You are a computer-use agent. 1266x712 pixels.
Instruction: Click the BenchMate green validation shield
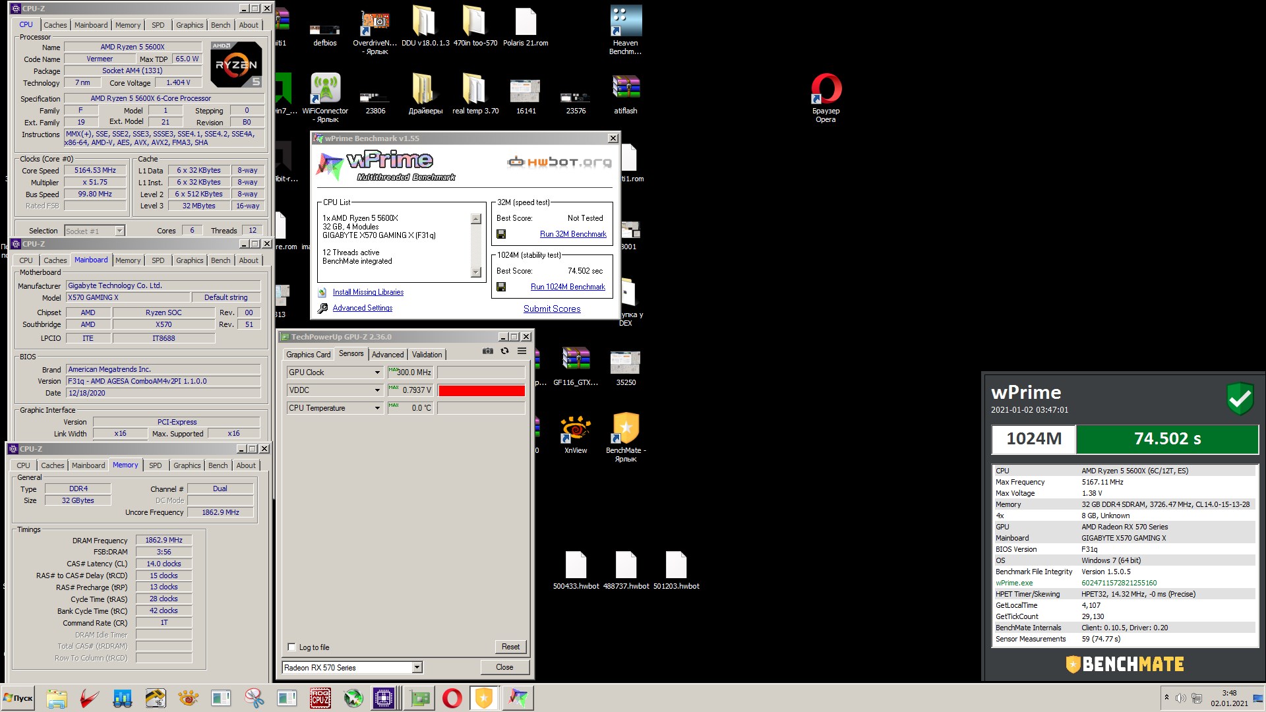[x=1240, y=398]
